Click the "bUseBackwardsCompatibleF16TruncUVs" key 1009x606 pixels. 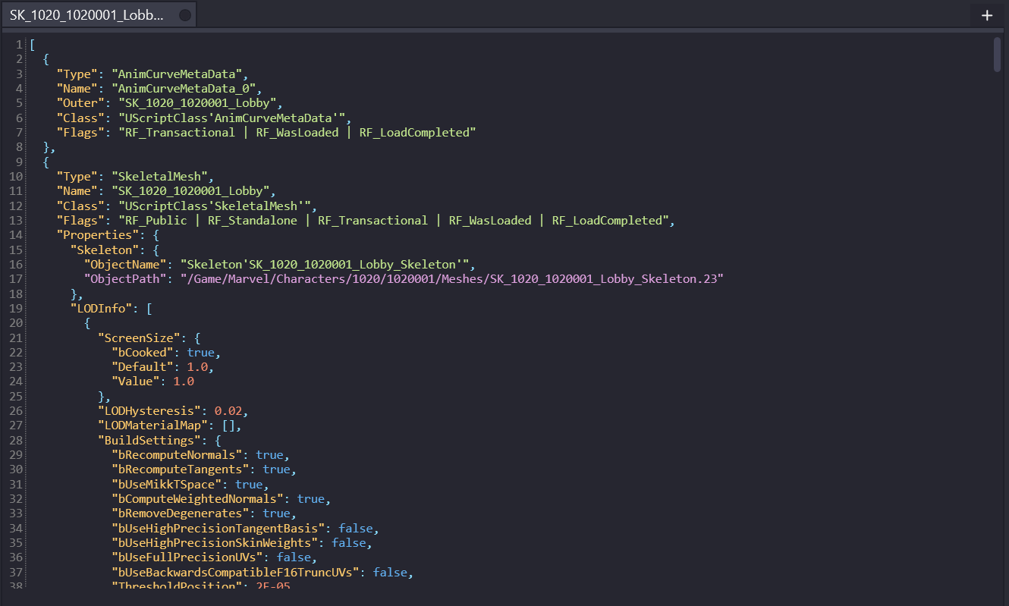(236, 572)
